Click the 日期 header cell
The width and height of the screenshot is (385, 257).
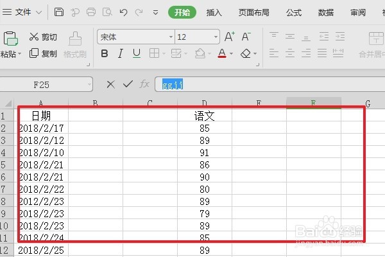pyautogui.click(x=41, y=116)
